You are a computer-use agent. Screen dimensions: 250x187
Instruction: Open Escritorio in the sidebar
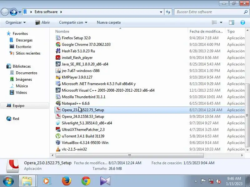tap(23, 47)
